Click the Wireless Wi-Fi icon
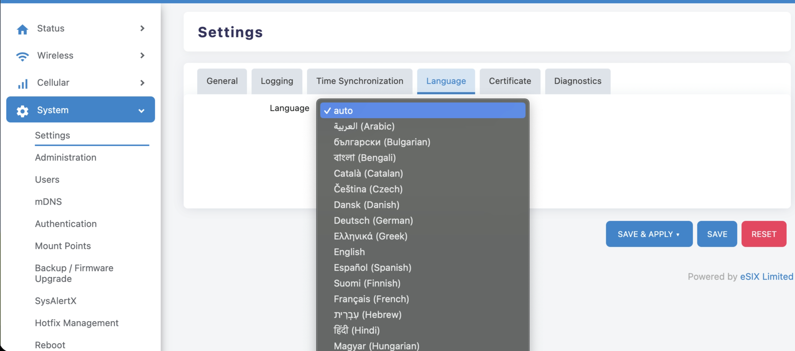795x351 pixels. click(22, 56)
